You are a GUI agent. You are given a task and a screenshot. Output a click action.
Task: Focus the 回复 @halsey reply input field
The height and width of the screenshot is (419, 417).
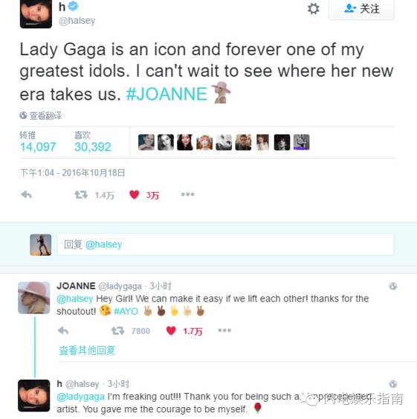tap(225, 244)
